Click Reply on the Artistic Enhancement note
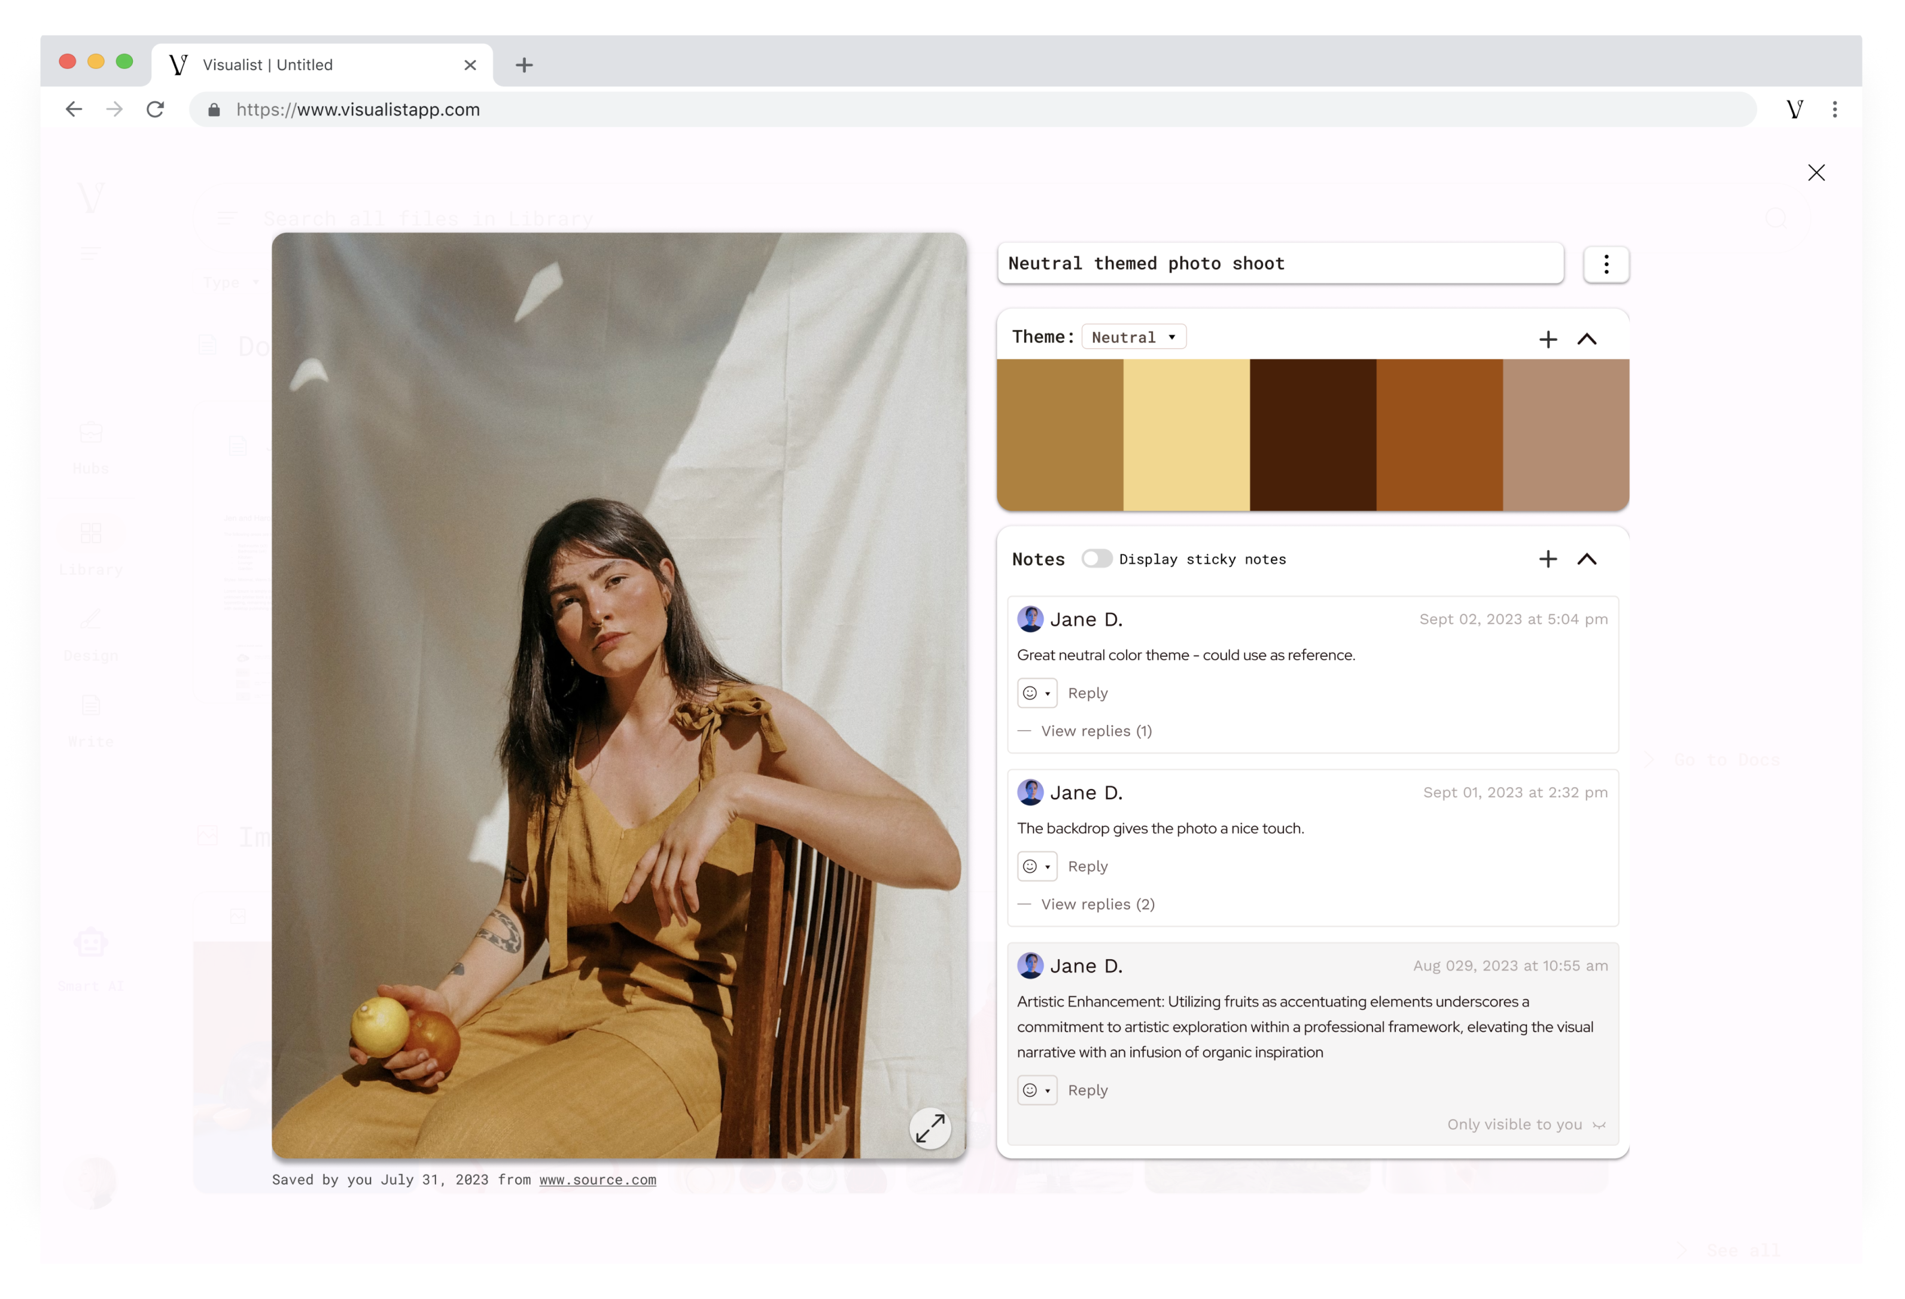 tap(1087, 1090)
